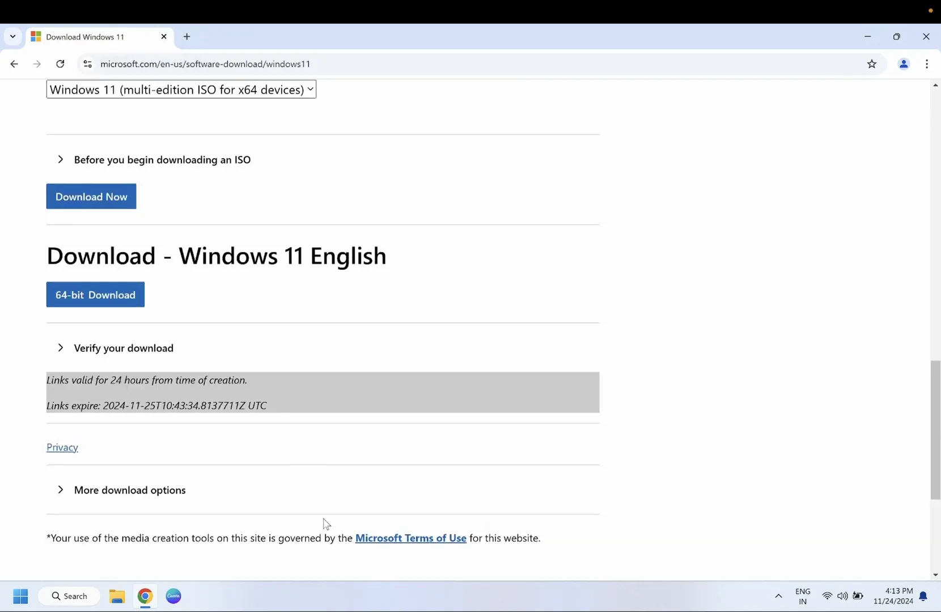The width and height of the screenshot is (941, 612).
Task: View site information icon in address bar
Action: pyautogui.click(x=87, y=64)
